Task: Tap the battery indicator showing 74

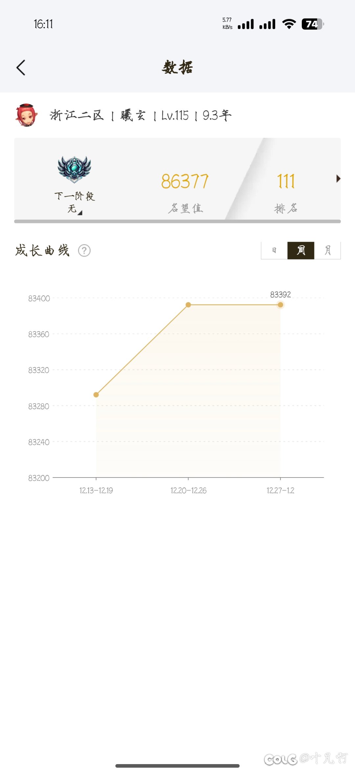Action: point(313,24)
